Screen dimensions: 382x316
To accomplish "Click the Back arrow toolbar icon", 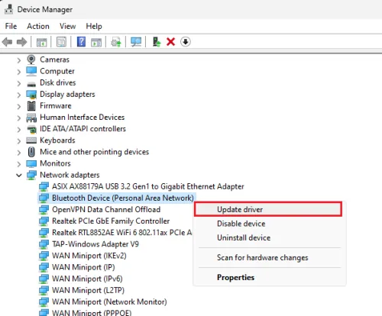I will pyautogui.click(x=7, y=42).
